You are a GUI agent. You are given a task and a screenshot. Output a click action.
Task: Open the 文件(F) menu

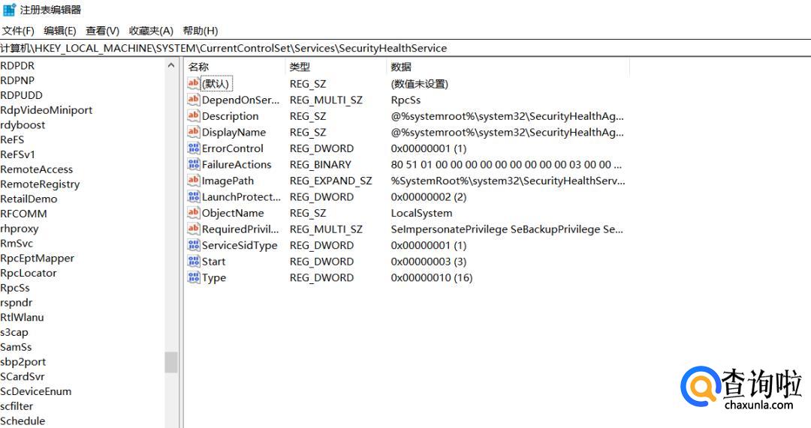pos(18,31)
